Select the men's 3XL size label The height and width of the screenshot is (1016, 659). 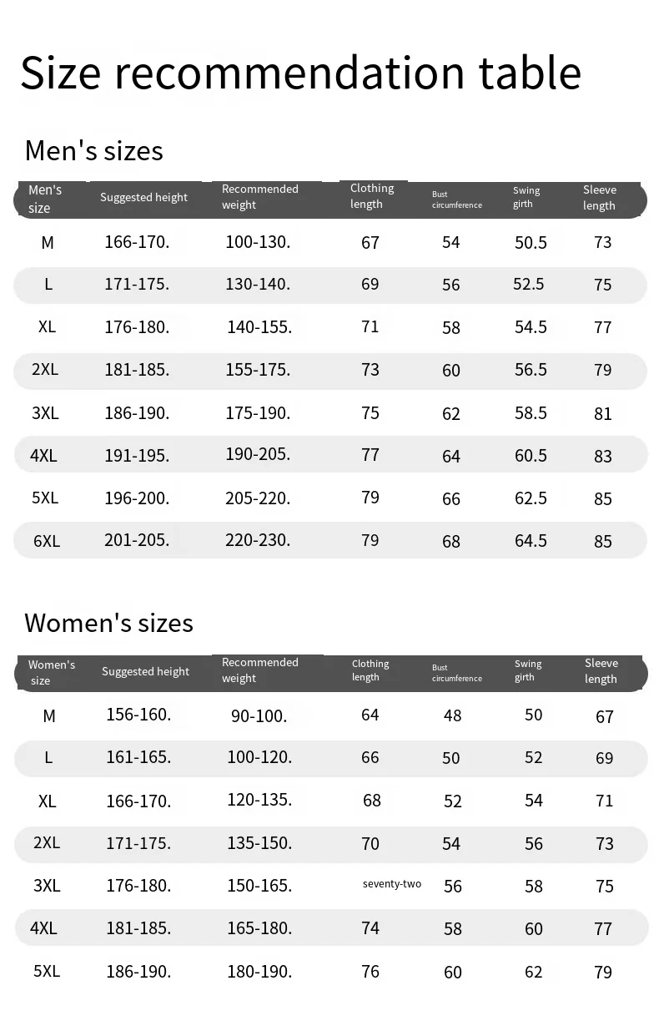tap(45, 412)
